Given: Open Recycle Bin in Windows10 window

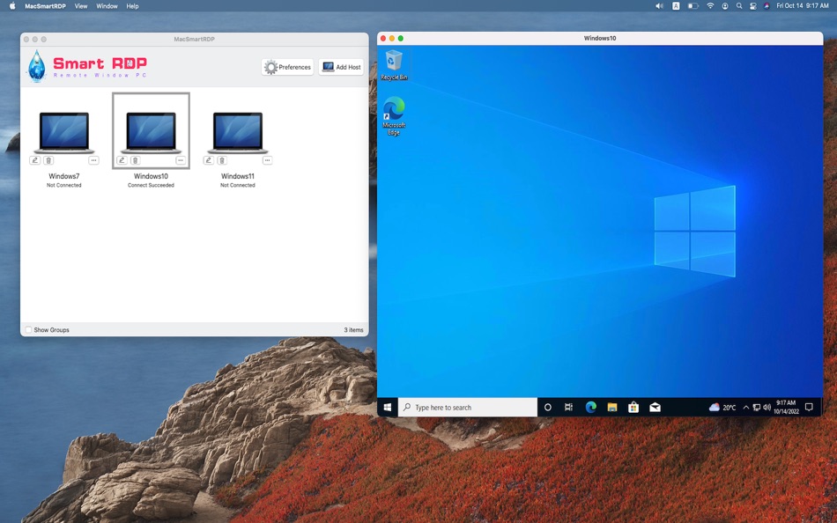Looking at the screenshot, I should pyautogui.click(x=394, y=64).
